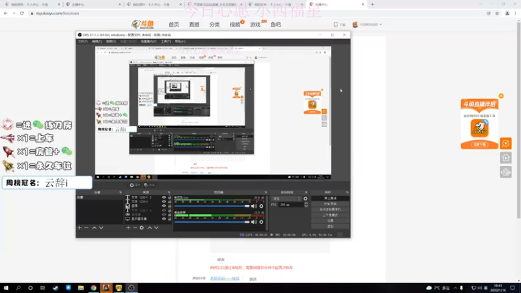Open OBS Settings from the Controls panel
The height and width of the screenshot is (293, 521).
[330, 221]
